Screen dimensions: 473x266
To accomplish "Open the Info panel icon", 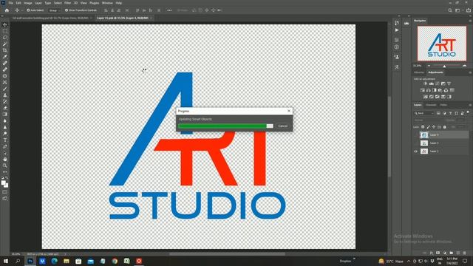I will (397, 47).
